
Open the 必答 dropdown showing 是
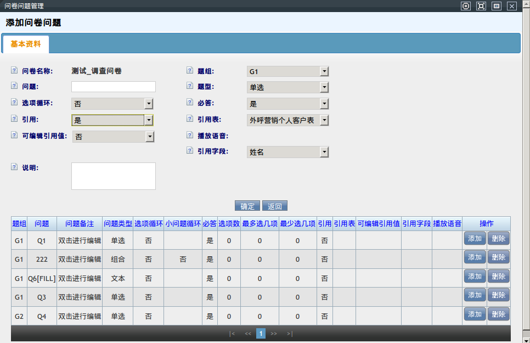pyautogui.click(x=287, y=104)
